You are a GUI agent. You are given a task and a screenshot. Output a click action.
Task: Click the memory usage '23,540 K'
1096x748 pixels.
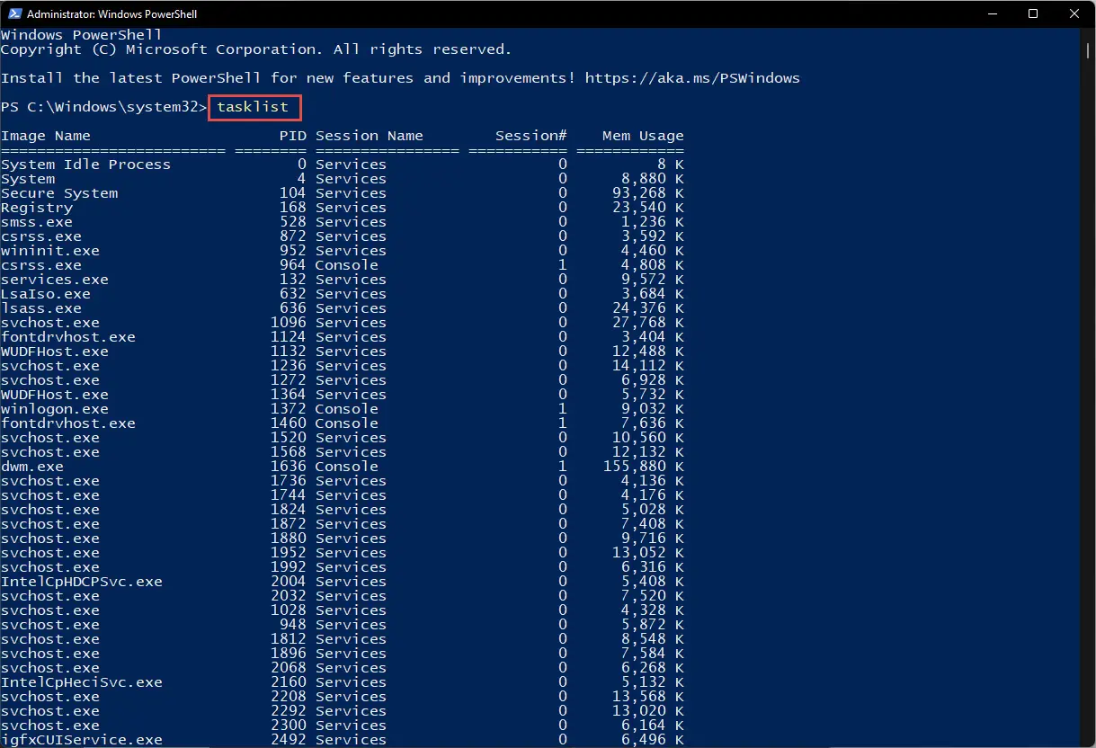pos(648,208)
